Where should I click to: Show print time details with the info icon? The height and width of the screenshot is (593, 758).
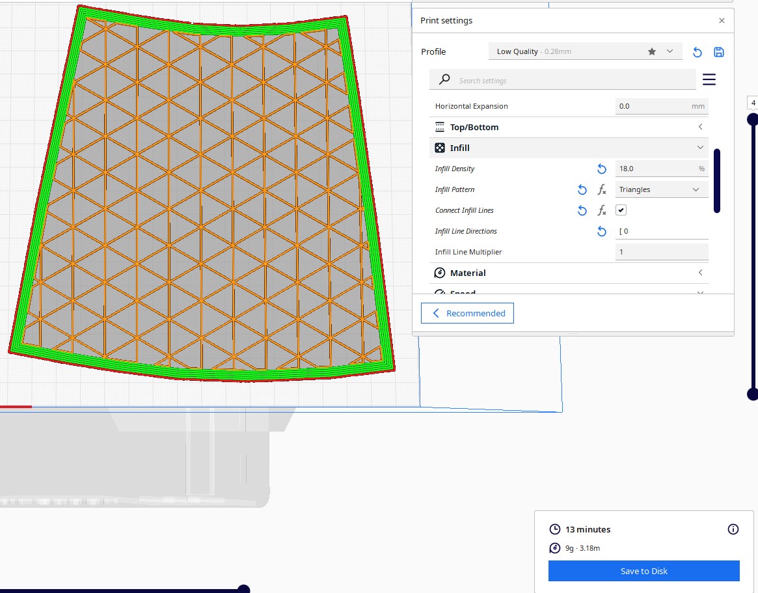click(733, 529)
